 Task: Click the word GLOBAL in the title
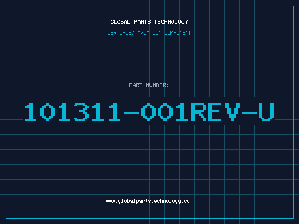pyautogui.click(x=120, y=22)
